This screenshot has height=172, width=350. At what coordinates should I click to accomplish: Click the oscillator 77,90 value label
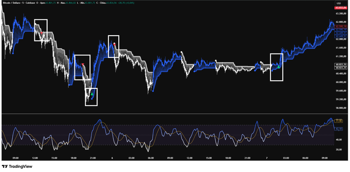click(339, 121)
